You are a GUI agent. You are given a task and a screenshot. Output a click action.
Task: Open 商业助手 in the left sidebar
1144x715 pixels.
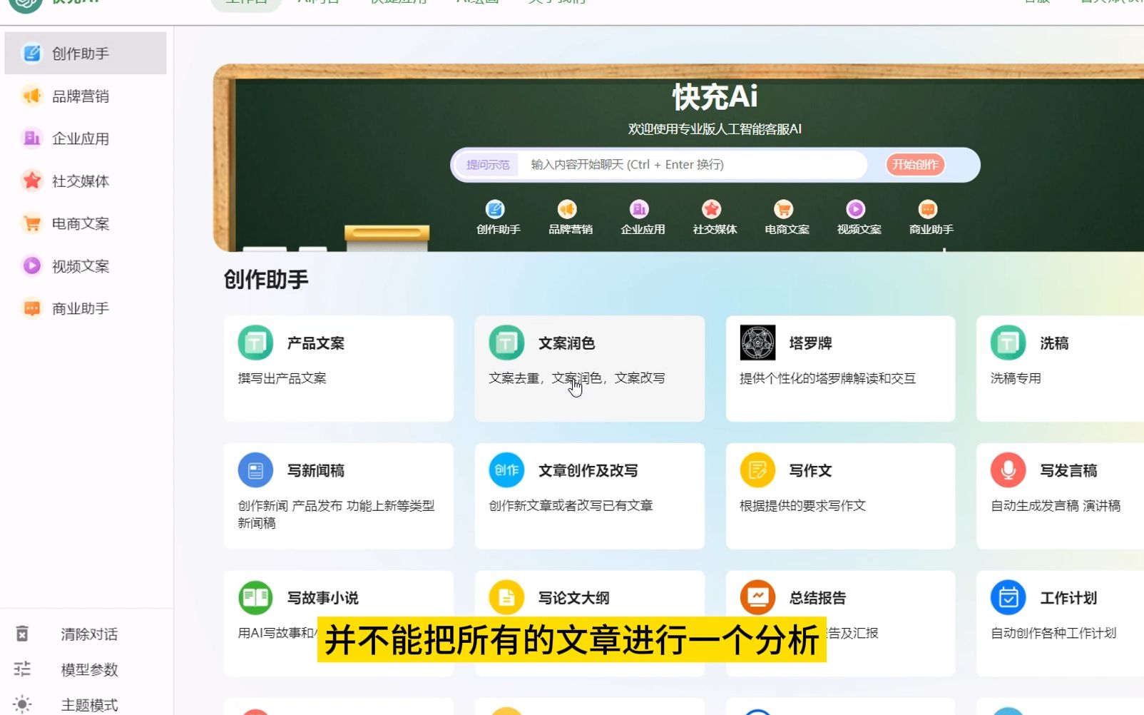[x=85, y=308]
